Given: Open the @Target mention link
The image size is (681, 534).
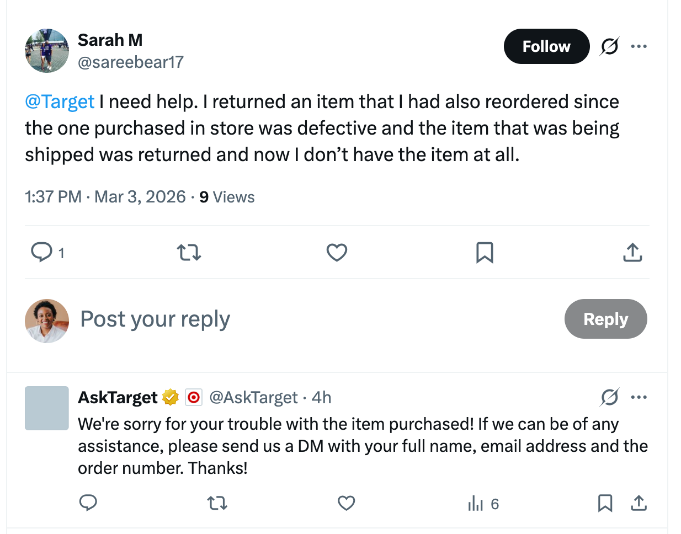Looking at the screenshot, I should click(60, 102).
